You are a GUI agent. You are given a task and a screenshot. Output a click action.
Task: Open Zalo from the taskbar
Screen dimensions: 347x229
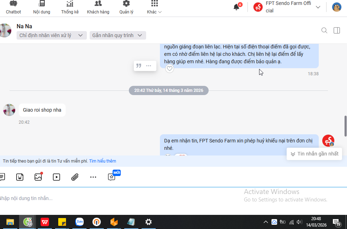(79, 222)
